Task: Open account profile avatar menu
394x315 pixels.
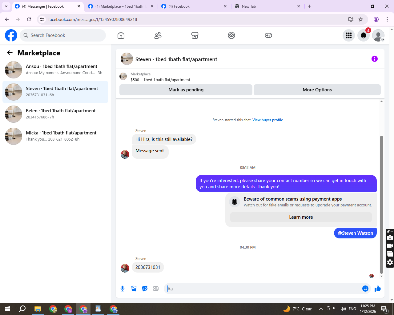Action: 378,35
